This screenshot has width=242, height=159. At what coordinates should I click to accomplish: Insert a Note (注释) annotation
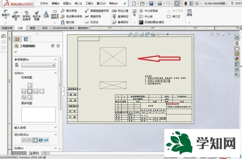coord(46,14)
